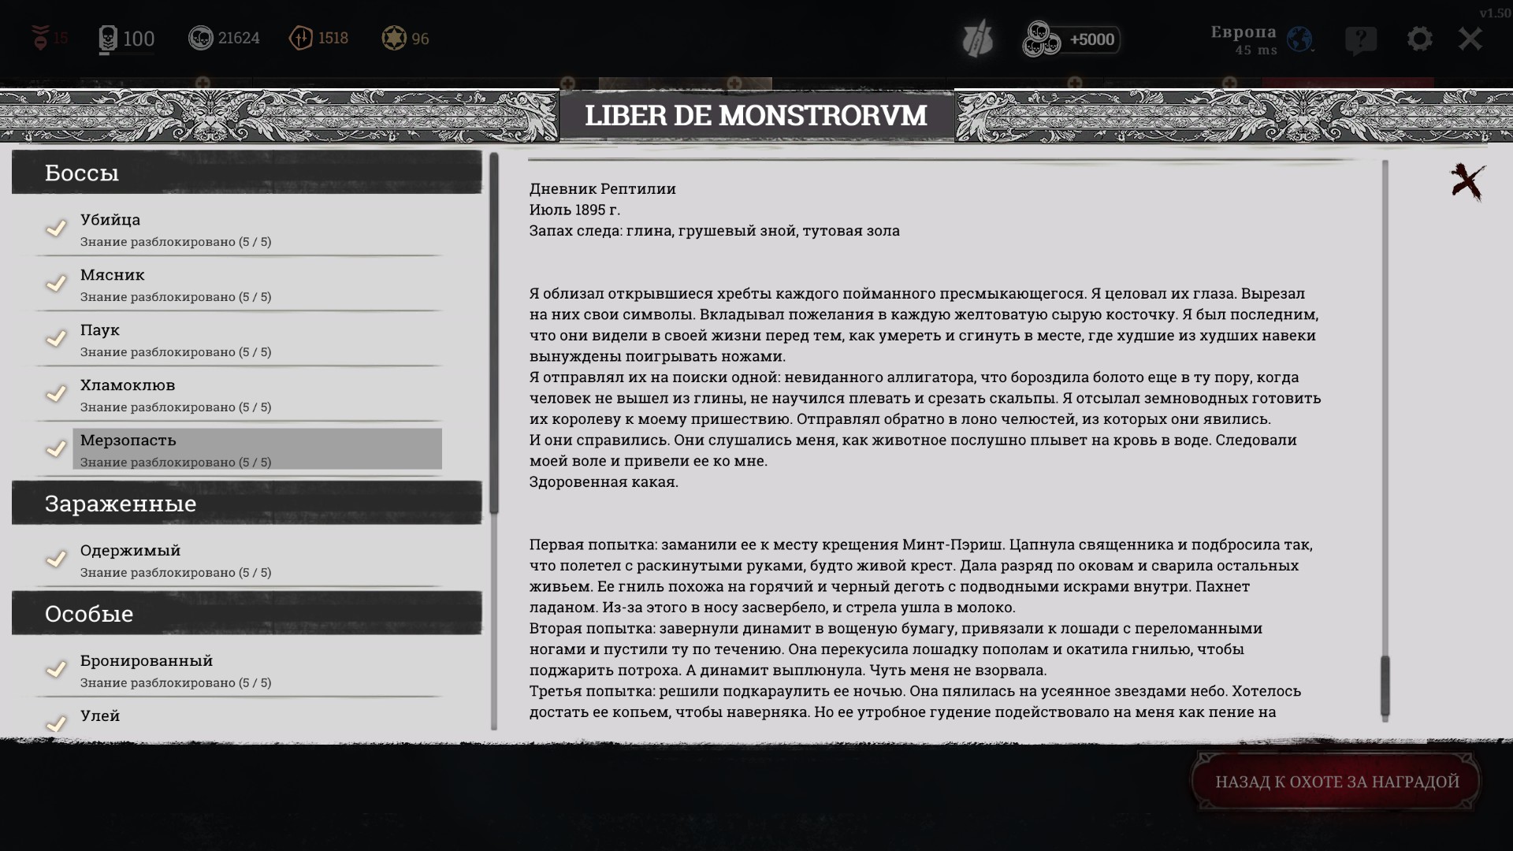Image resolution: width=1513 pixels, height=851 pixels.
Task: Click the Hunt Dollars skull coin icon
Action: click(201, 38)
